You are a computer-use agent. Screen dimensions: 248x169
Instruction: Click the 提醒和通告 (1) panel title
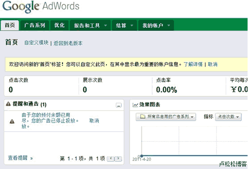click(x=30, y=104)
